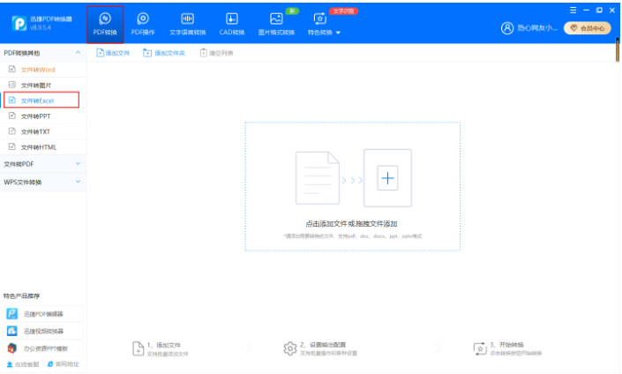Open the 在线客服 link

click(23, 363)
